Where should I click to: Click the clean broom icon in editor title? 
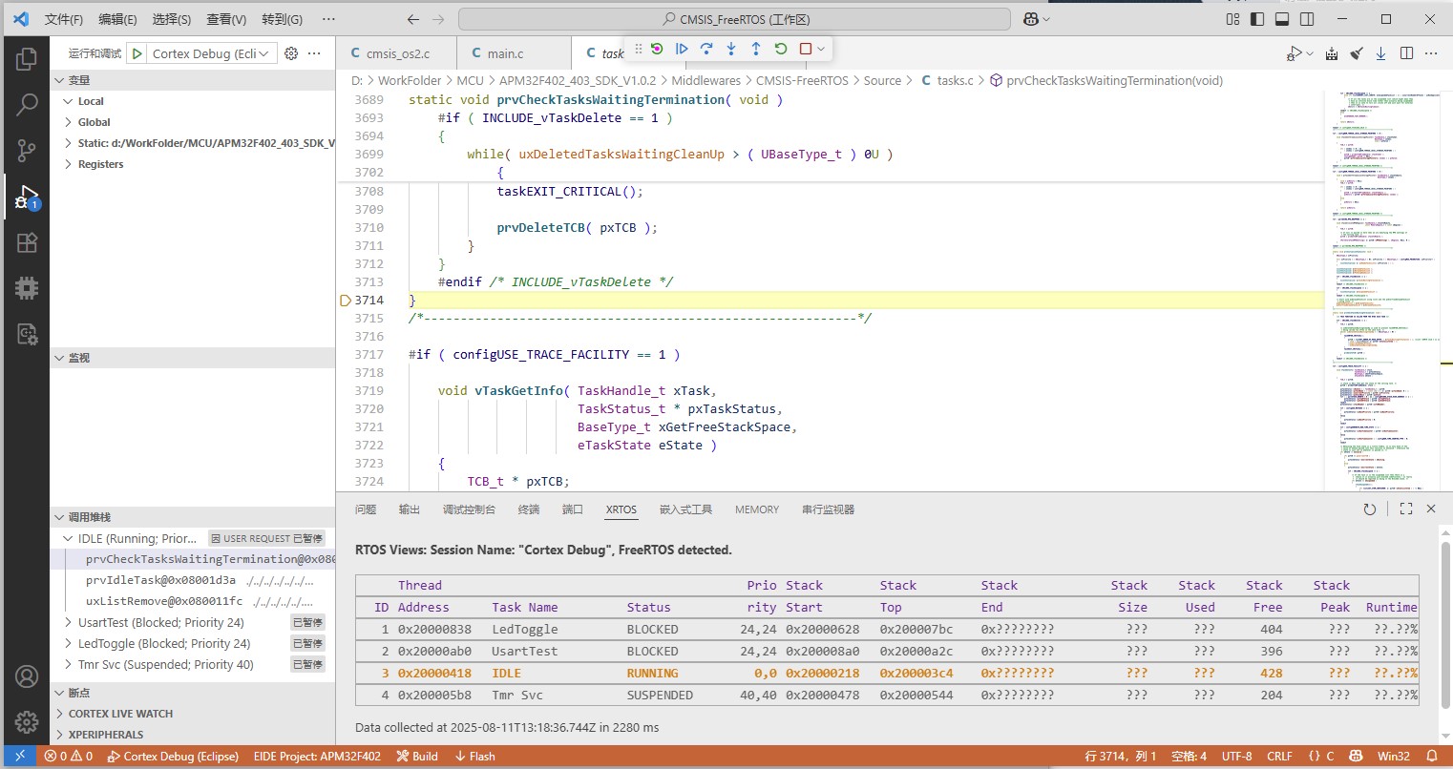click(1357, 53)
